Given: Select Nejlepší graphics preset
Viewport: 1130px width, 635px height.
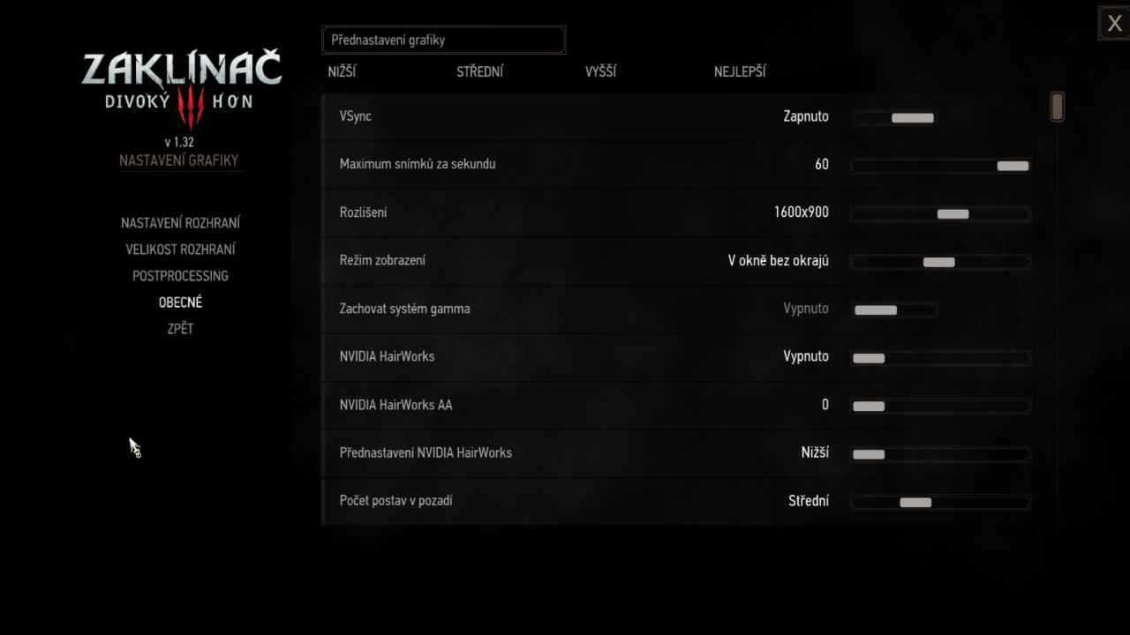Looking at the screenshot, I should pyautogui.click(x=740, y=72).
